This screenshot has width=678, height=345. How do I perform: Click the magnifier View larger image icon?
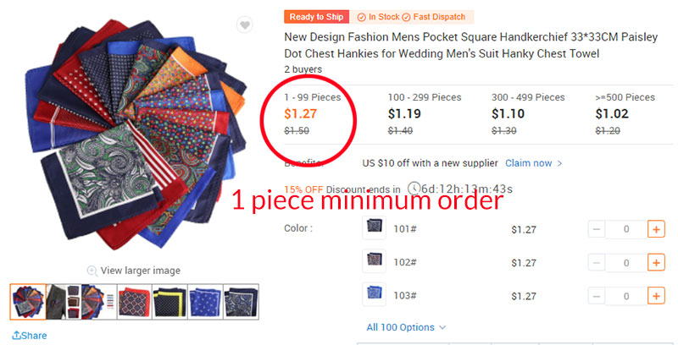(92, 271)
